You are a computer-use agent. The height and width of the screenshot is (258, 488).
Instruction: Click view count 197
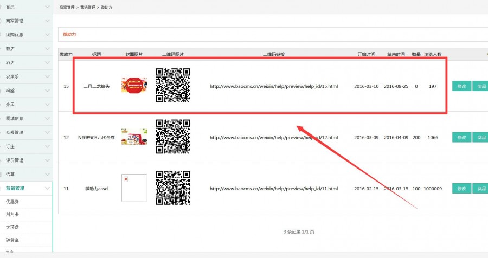(x=433, y=86)
